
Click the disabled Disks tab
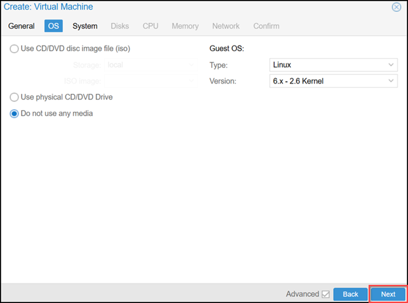(x=120, y=26)
